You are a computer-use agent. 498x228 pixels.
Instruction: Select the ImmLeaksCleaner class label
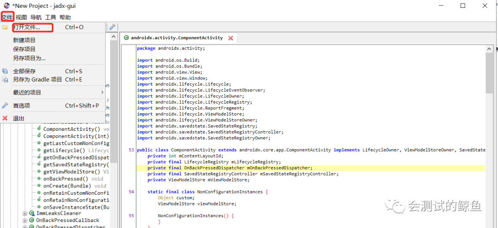59,213
